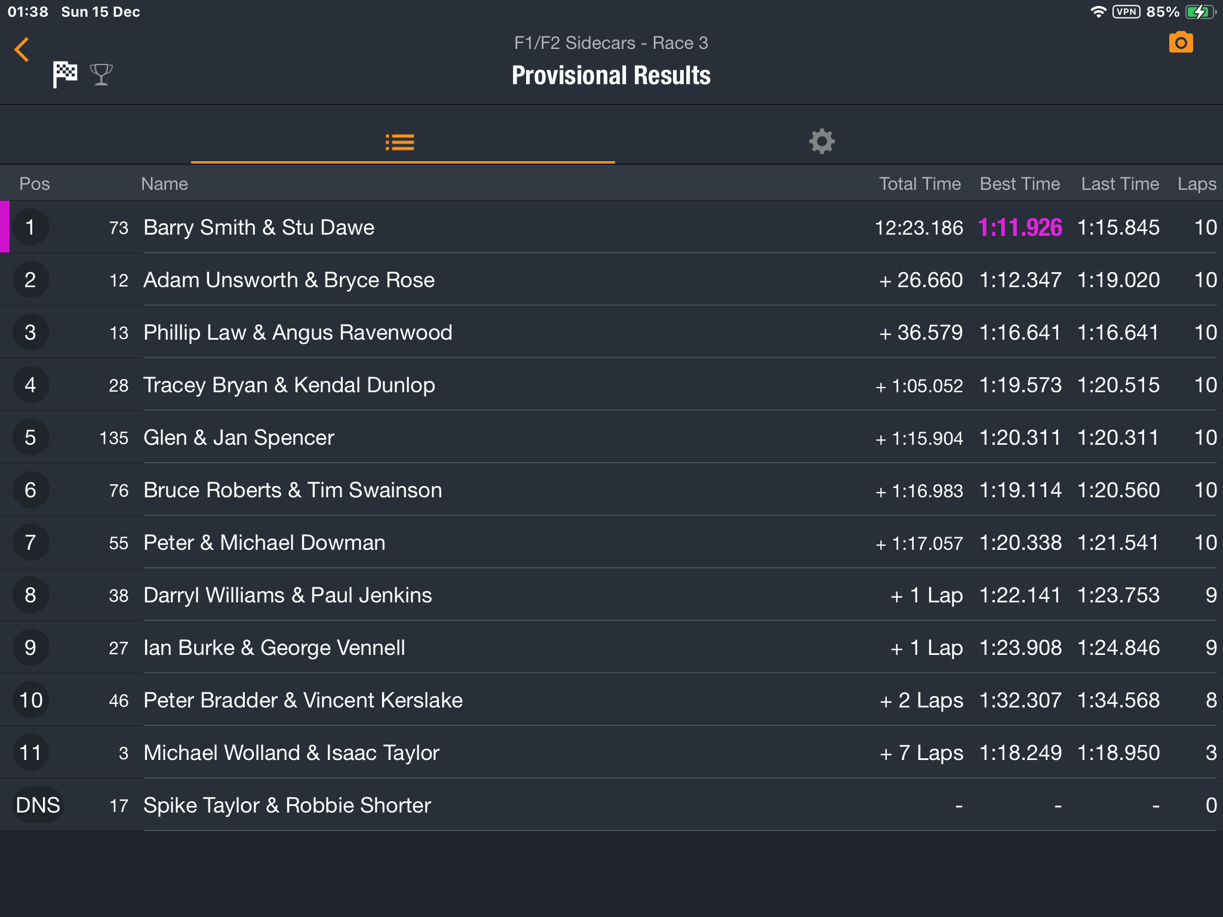Viewport: 1223px width, 917px height.
Task: Tap race number 73
Action: click(118, 227)
